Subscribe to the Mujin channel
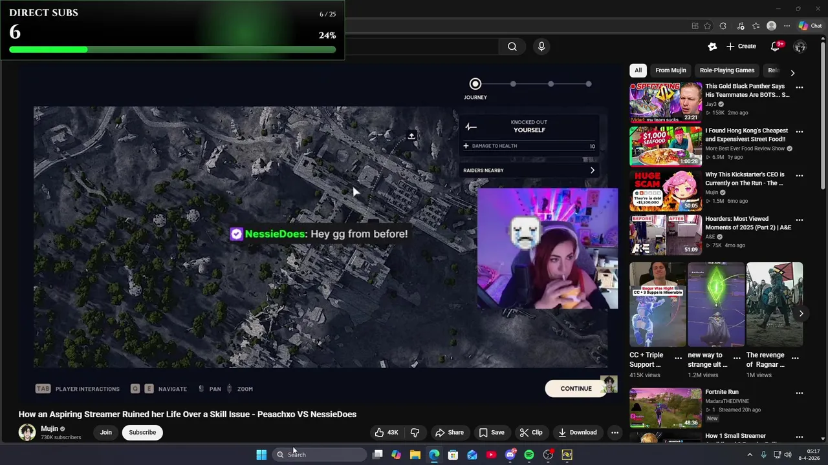Viewport: 828px width, 465px height. [142, 433]
